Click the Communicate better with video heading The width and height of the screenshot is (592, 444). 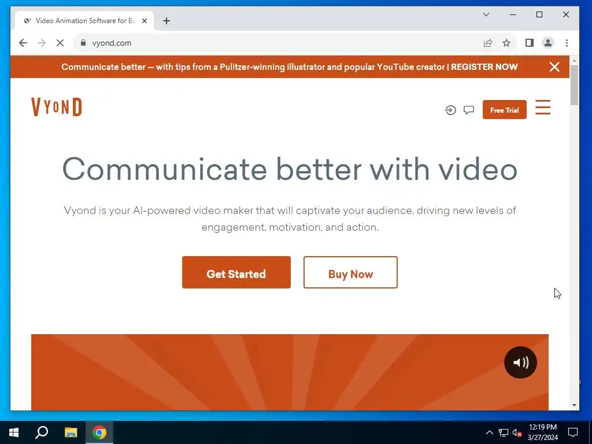click(290, 169)
